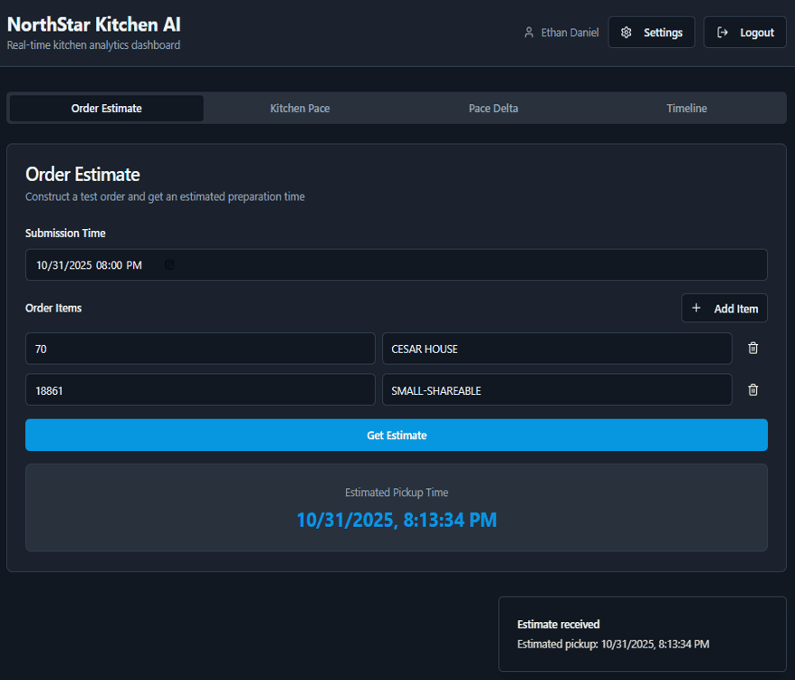Viewport: 795px width, 680px height.
Task: Open the Pace Delta tab
Action: pos(493,108)
